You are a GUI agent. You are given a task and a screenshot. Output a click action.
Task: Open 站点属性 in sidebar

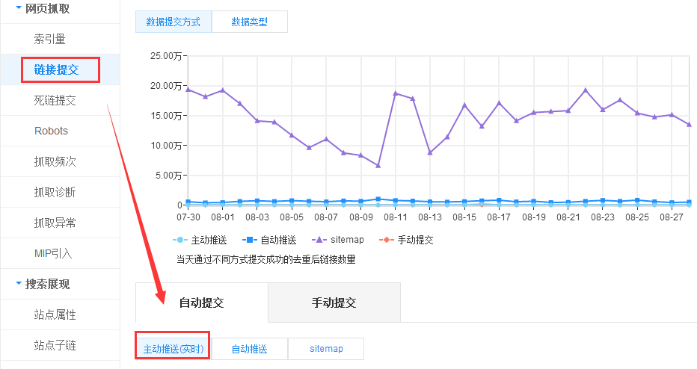click(55, 314)
